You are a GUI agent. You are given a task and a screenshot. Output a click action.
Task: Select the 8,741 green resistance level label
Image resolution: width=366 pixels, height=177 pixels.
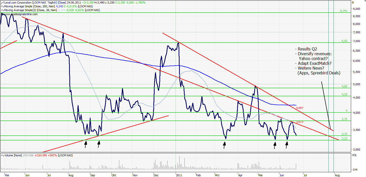344,11
